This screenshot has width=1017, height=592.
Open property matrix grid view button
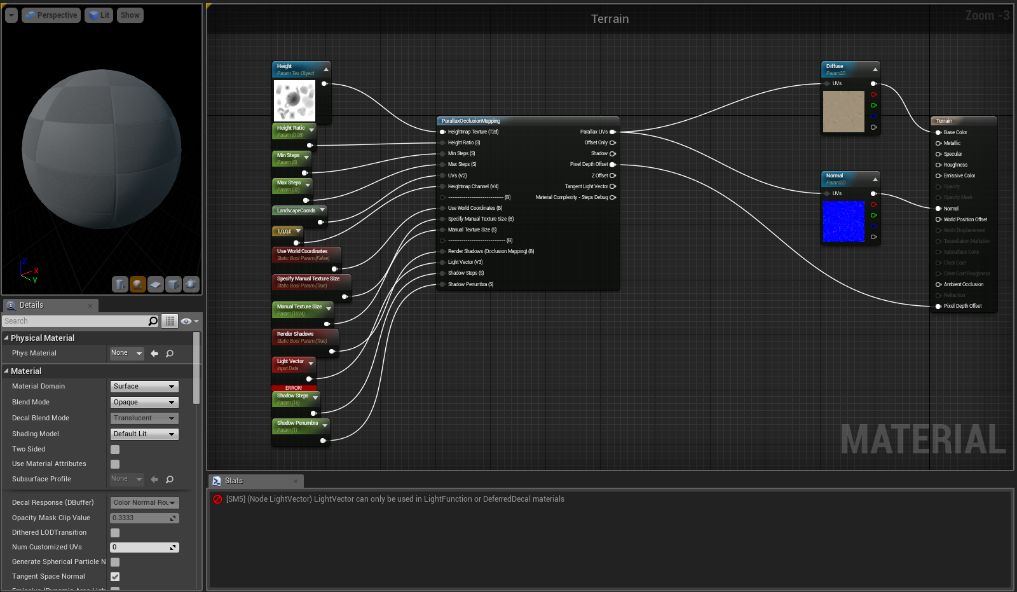pos(170,321)
